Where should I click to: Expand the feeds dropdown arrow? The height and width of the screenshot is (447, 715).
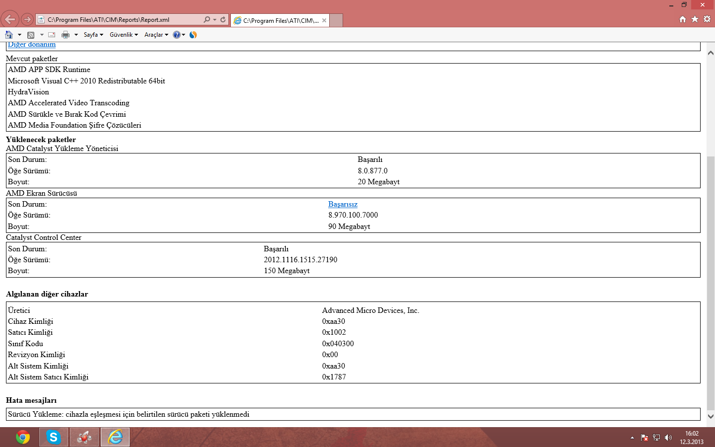42,35
